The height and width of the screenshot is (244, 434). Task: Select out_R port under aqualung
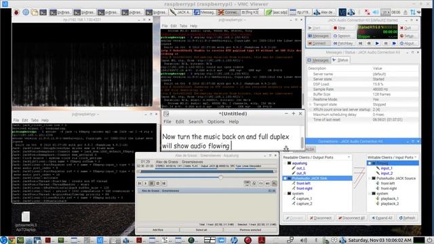(301, 174)
